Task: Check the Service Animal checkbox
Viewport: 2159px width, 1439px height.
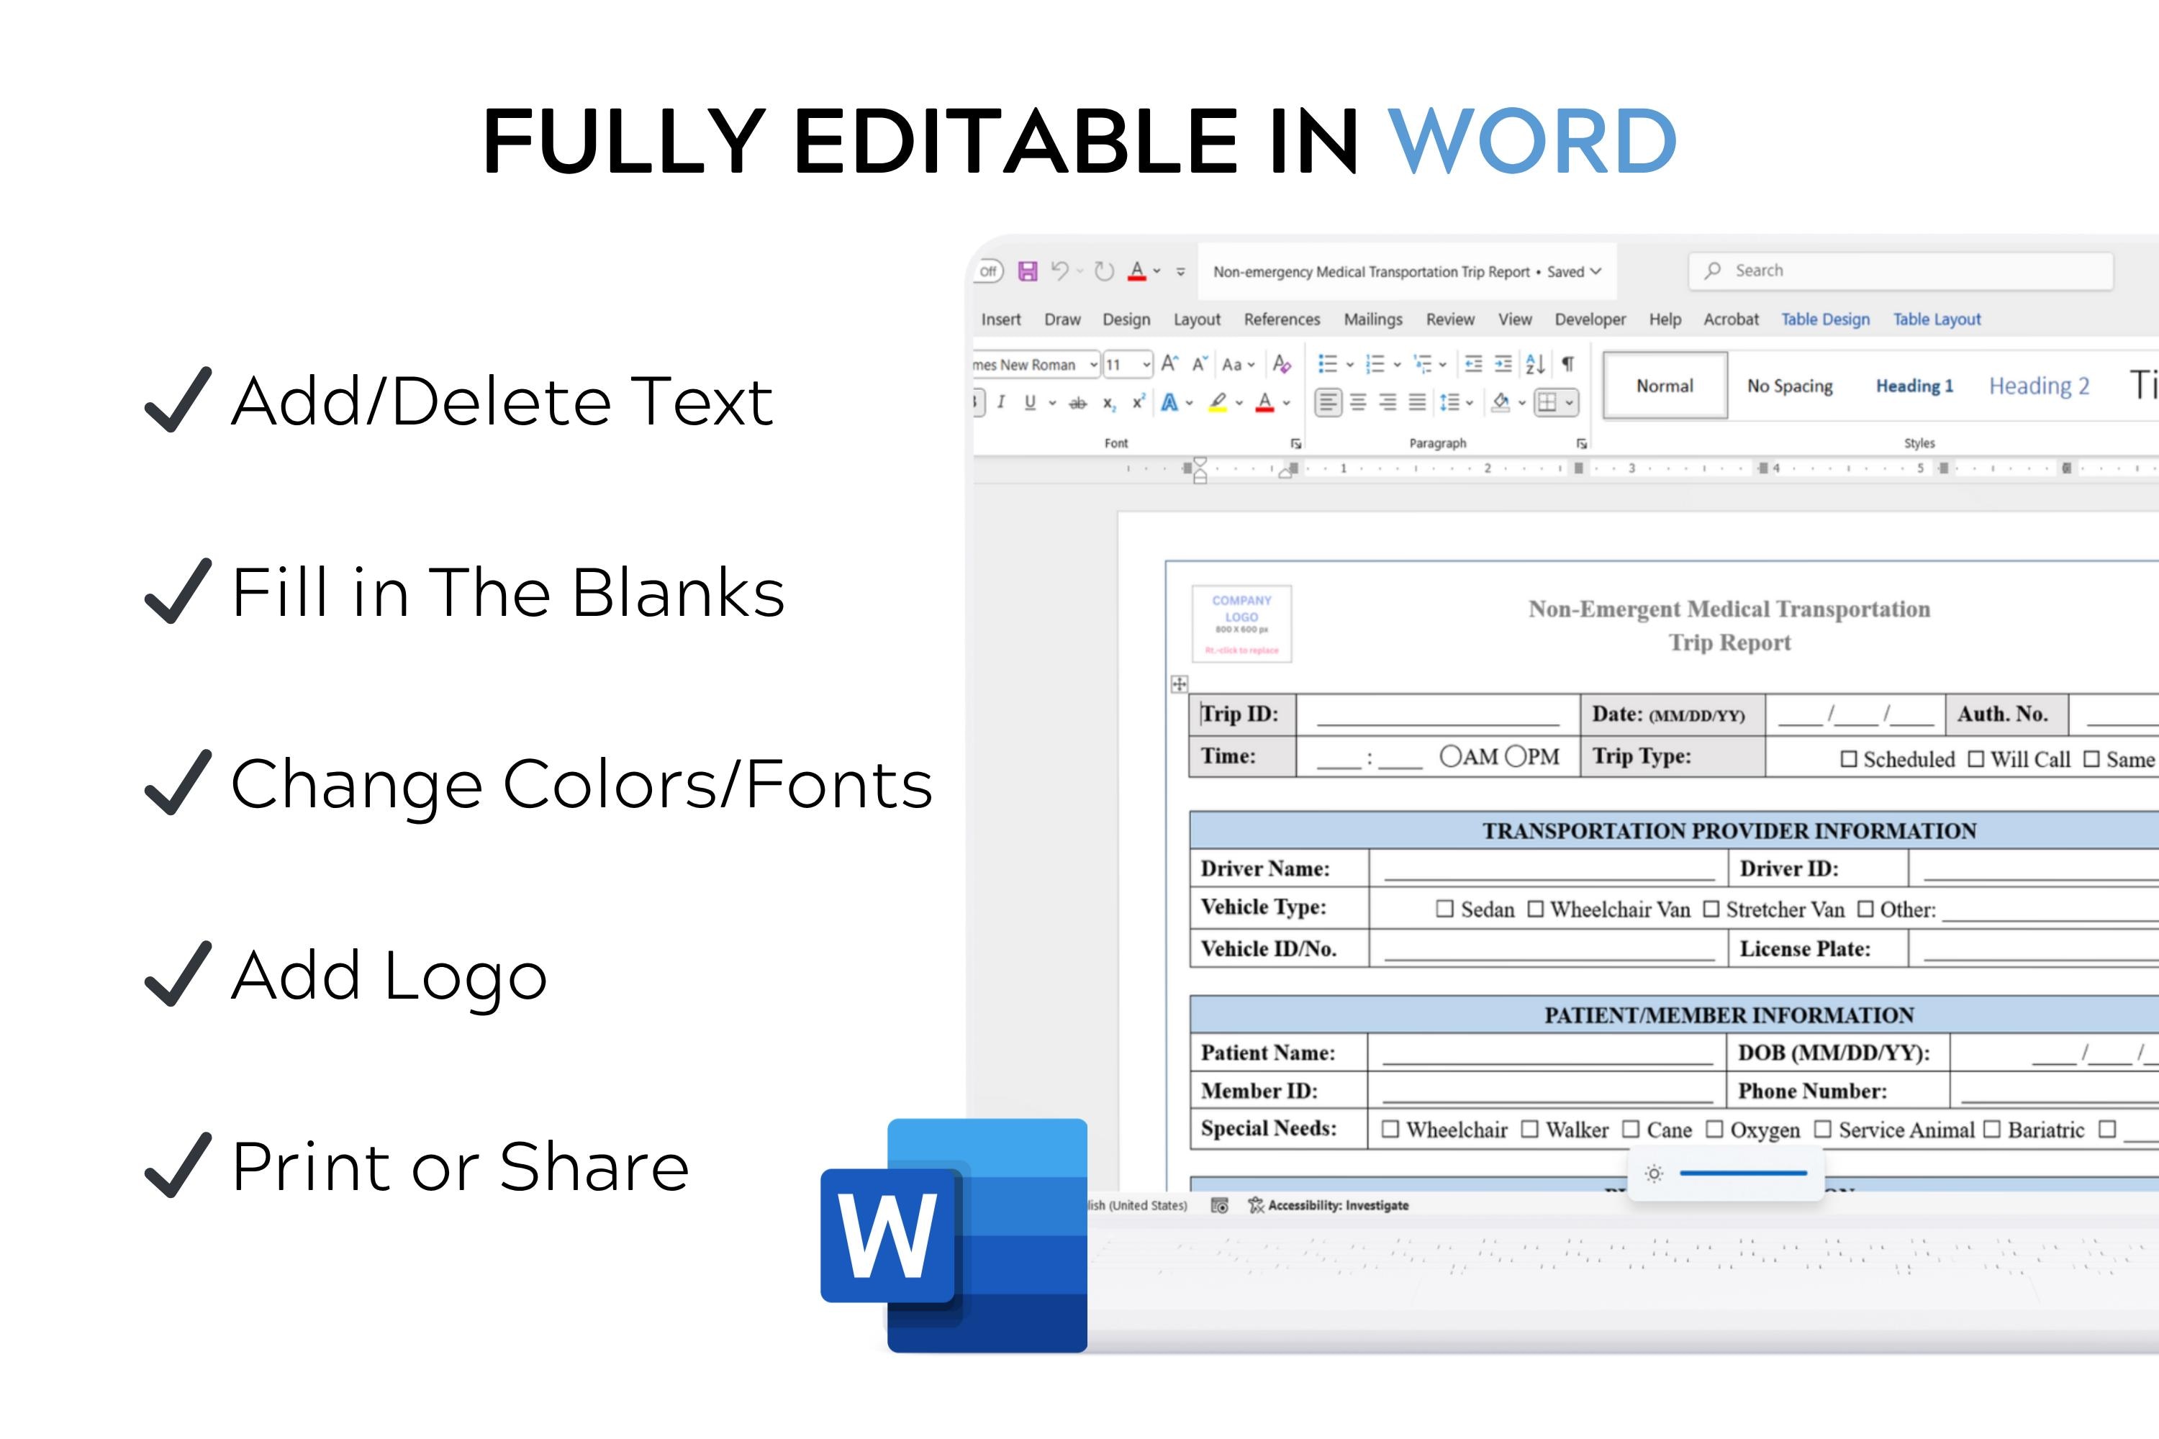Action: point(1823,1129)
